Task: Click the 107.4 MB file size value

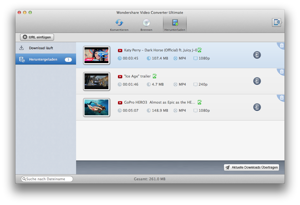Action: 160,58
